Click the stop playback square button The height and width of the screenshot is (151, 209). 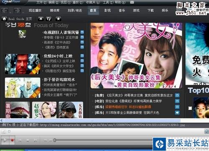coord(28,140)
